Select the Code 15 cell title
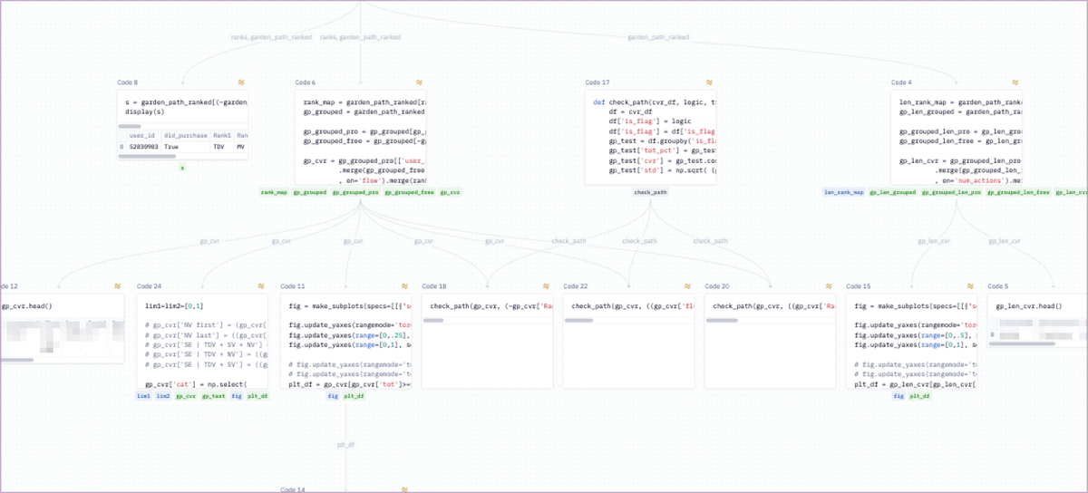This screenshot has width=1088, height=493. pyautogui.click(x=859, y=285)
